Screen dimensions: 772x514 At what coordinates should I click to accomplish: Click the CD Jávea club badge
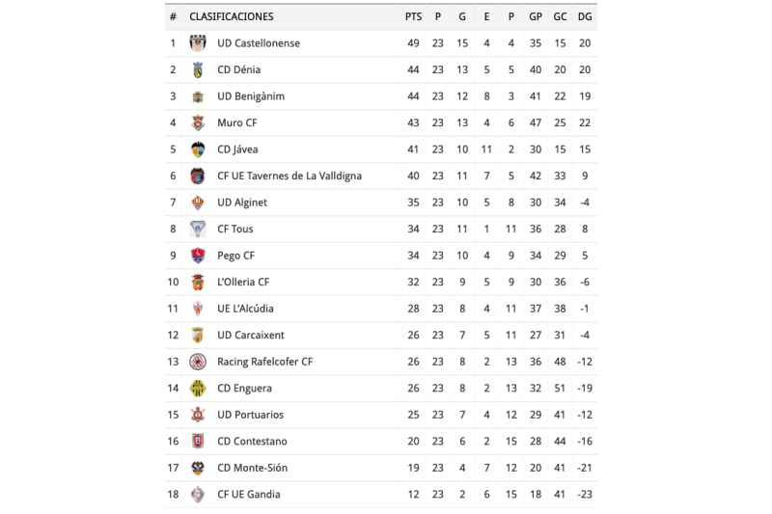click(198, 149)
